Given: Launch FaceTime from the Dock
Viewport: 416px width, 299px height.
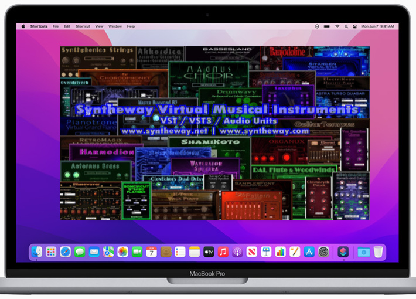Looking at the screenshot, I should pos(137,252).
